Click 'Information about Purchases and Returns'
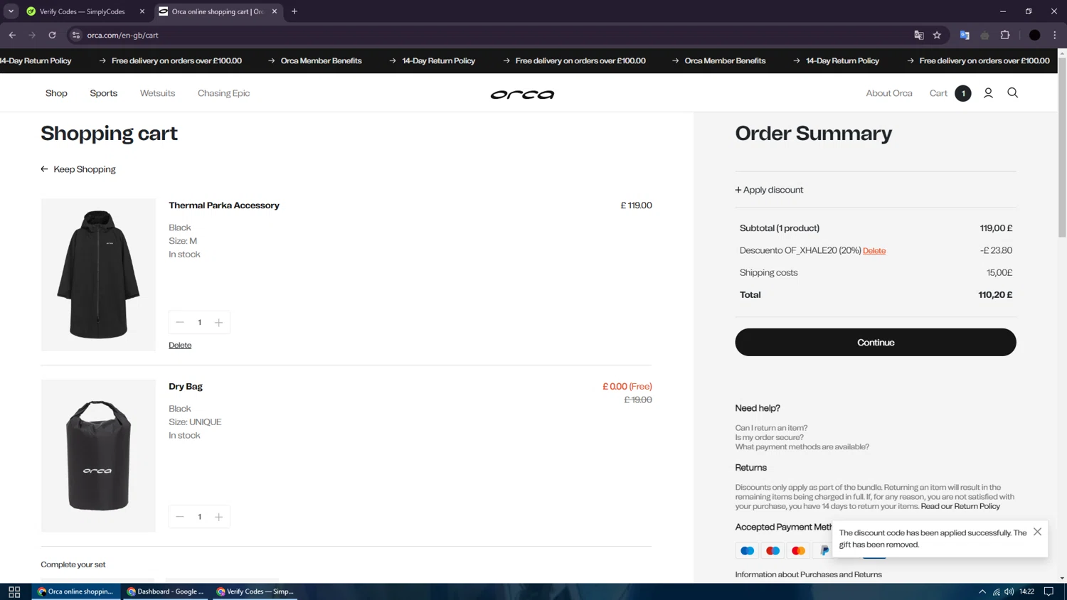 tap(808, 574)
